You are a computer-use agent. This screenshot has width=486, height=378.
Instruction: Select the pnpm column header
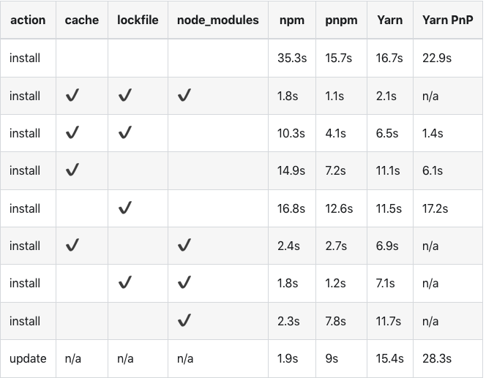coord(341,20)
